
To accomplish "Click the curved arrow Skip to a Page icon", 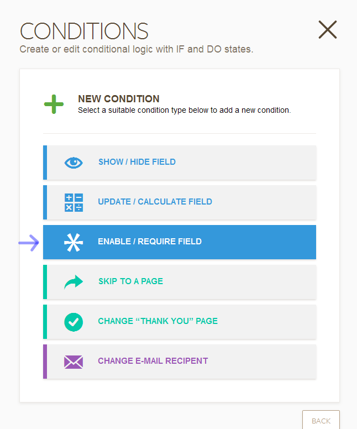I will click(73, 282).
